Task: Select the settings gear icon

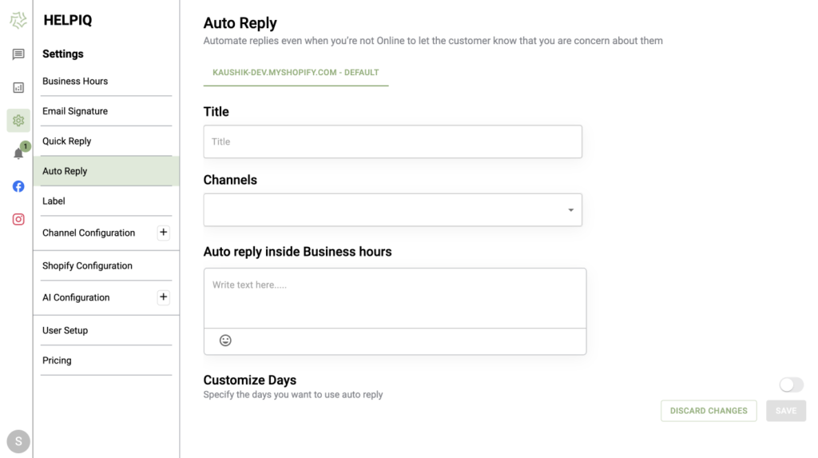Action: click(18, 121)
